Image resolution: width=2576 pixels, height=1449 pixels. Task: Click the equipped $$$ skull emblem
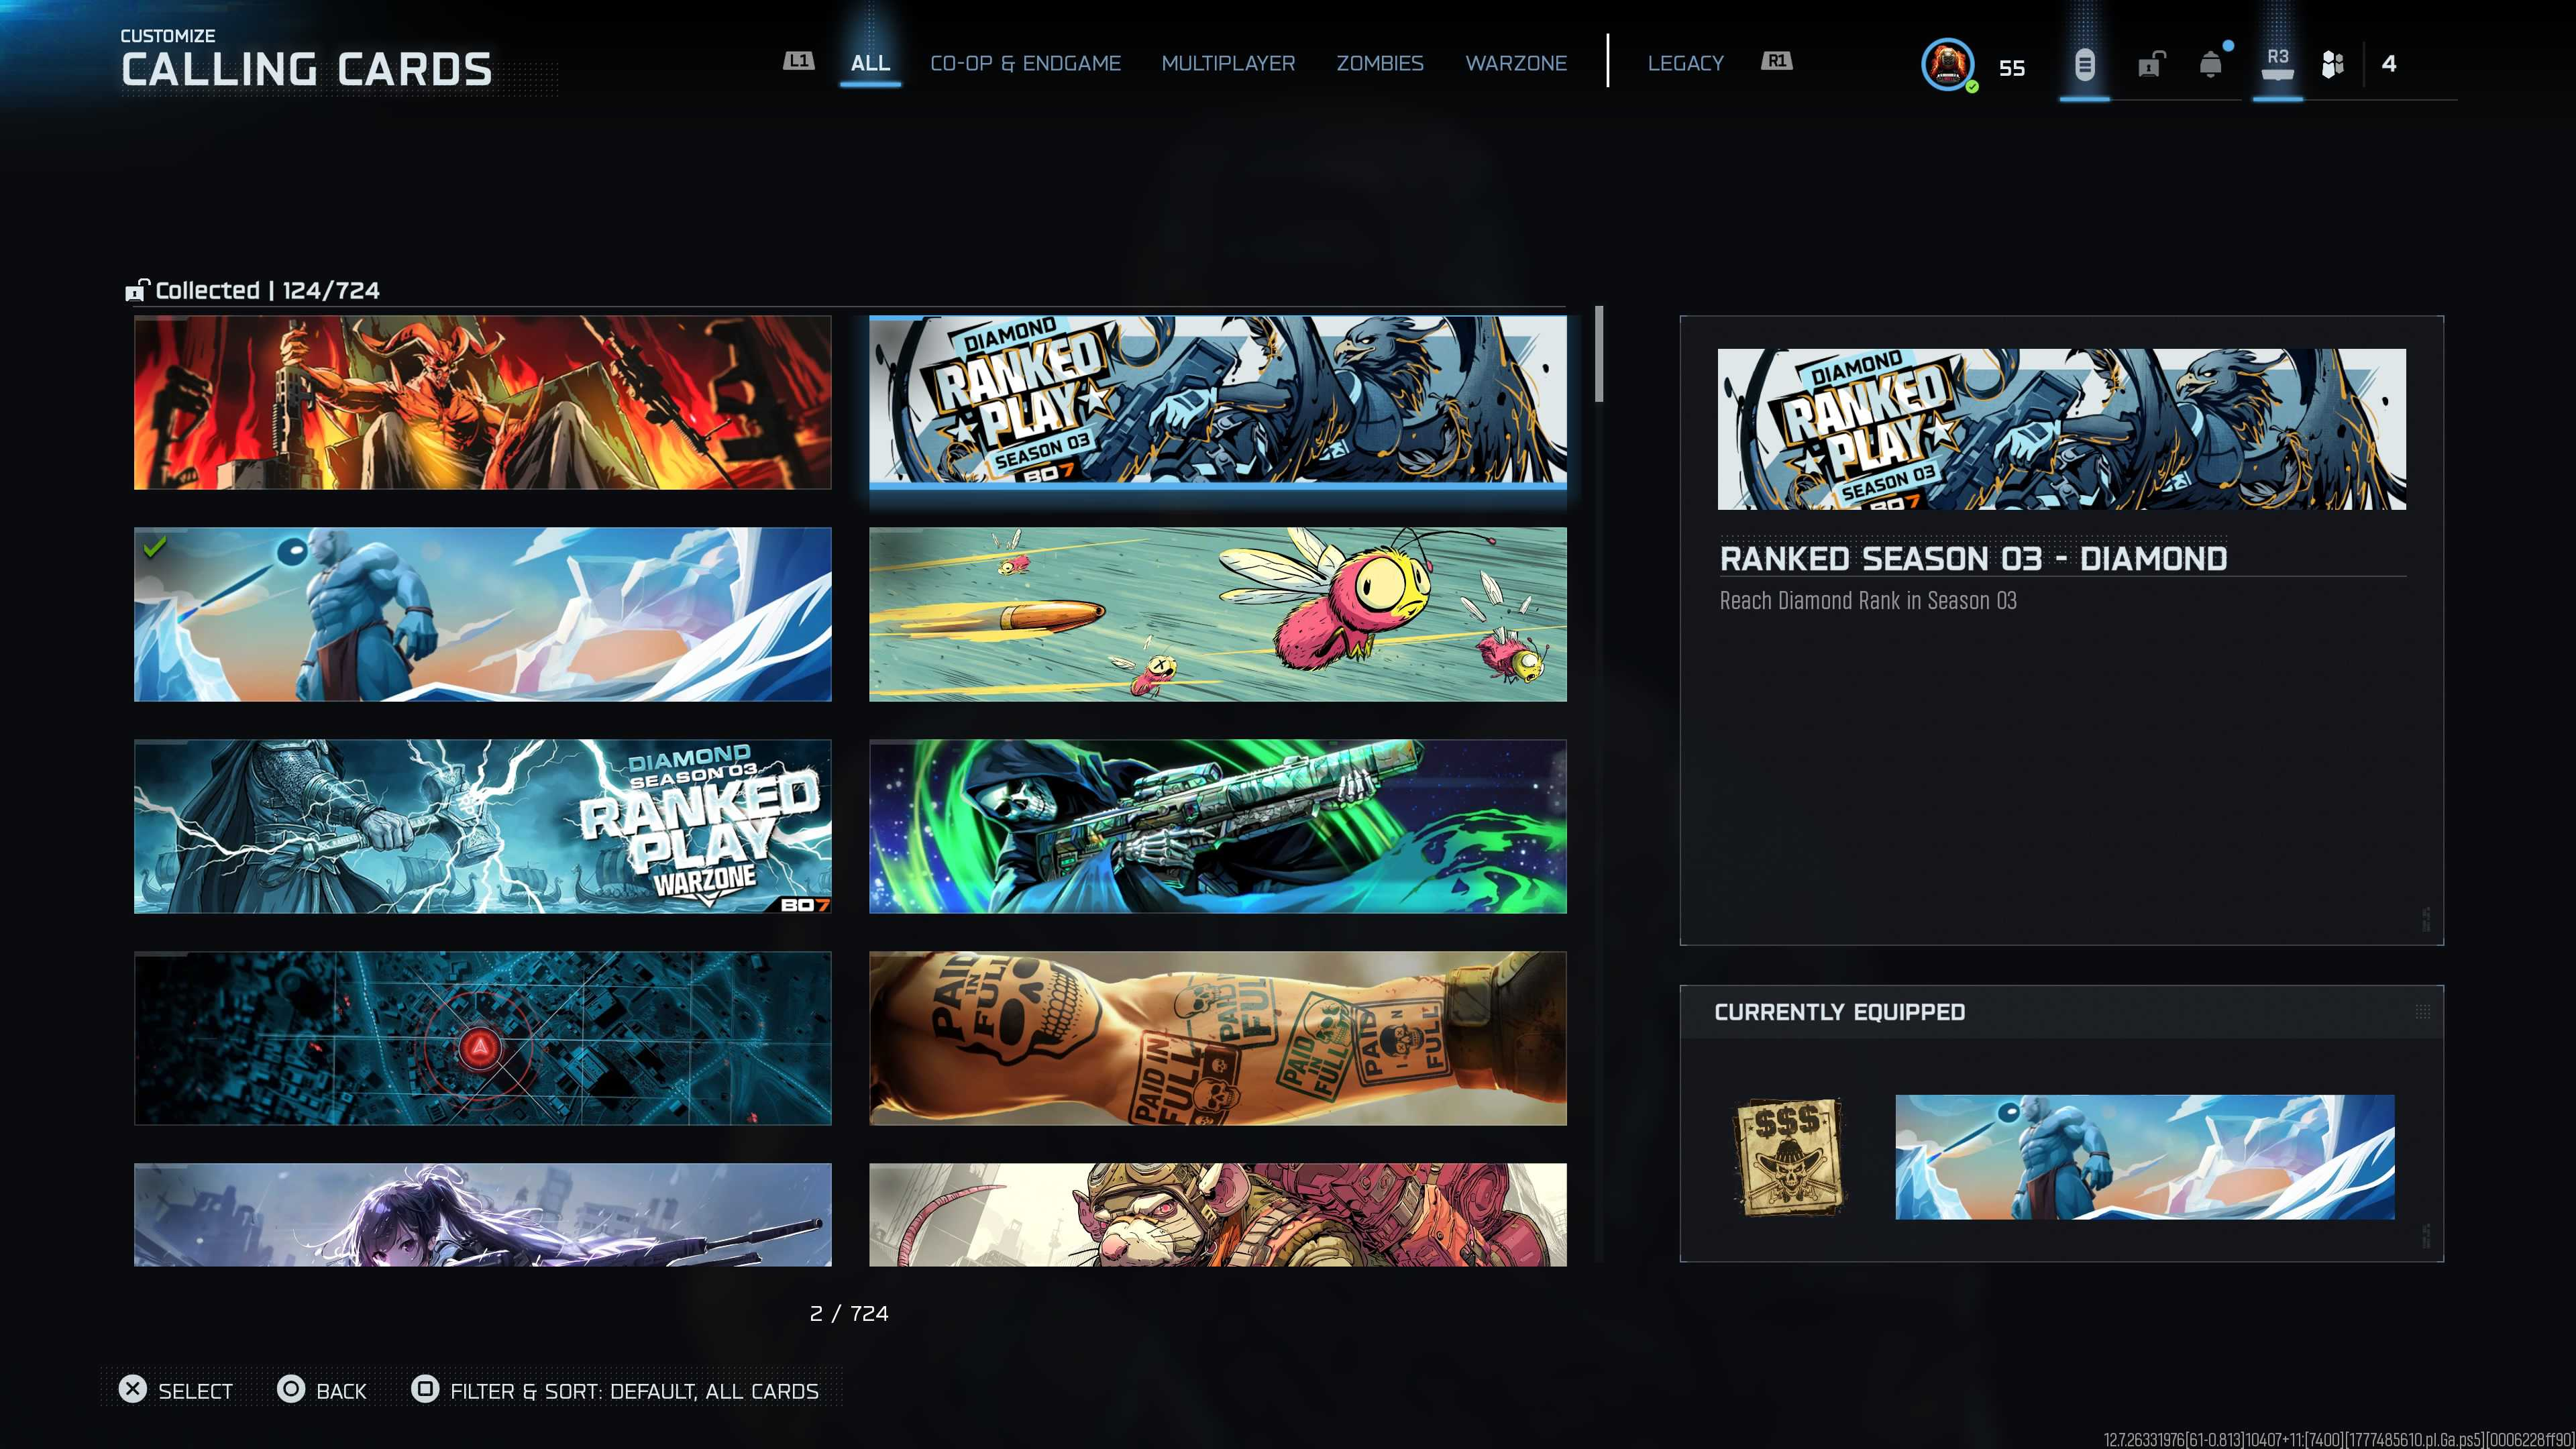click(1789, 1157)
